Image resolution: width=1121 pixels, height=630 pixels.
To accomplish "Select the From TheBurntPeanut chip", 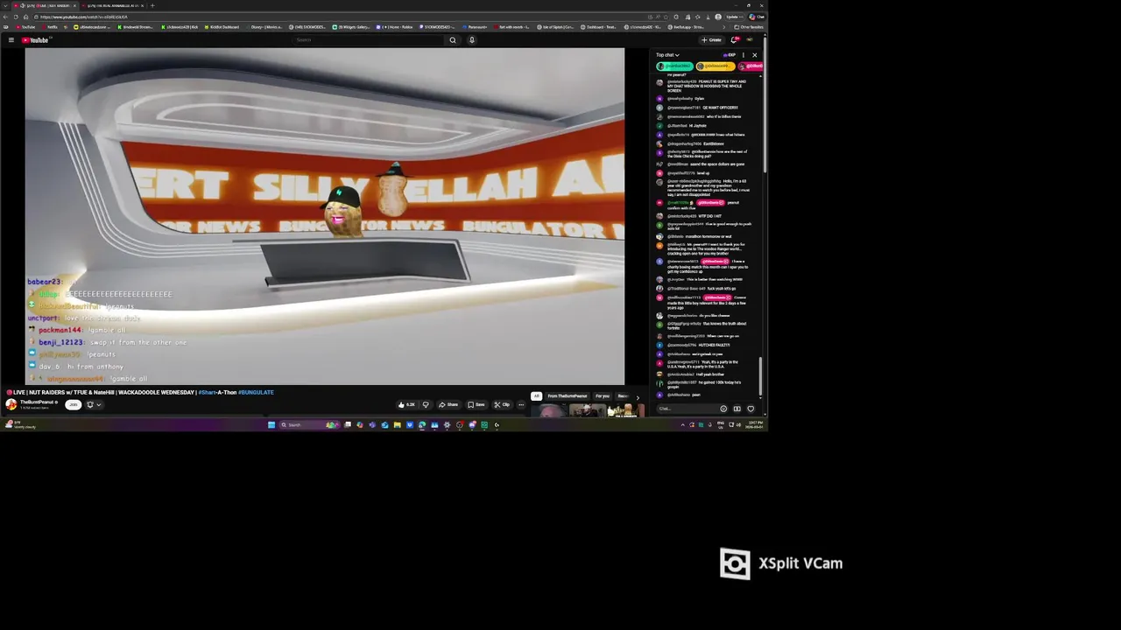I will click(568, 396).
